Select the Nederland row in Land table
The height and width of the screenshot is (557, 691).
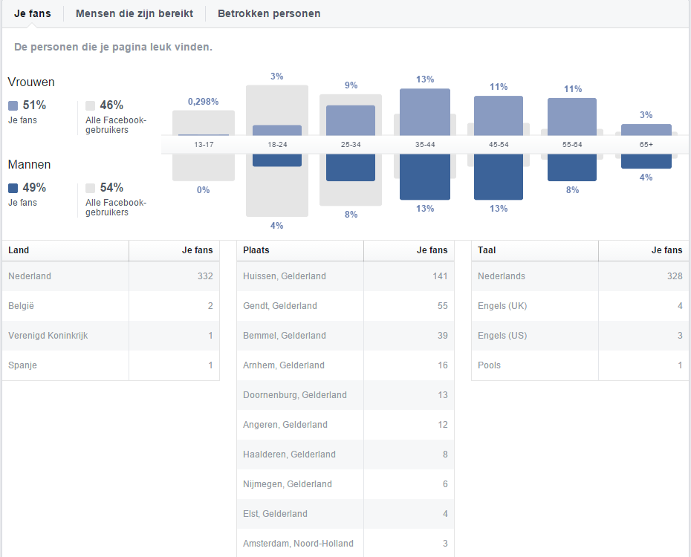pos(111,276)
